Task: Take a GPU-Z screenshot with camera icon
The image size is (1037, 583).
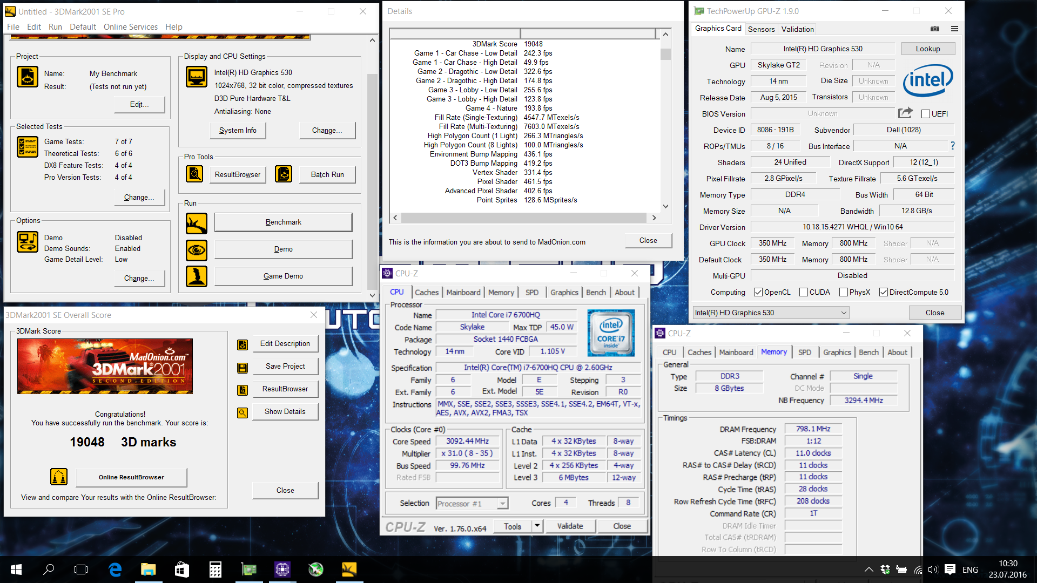Action: (x=935, y=29)
